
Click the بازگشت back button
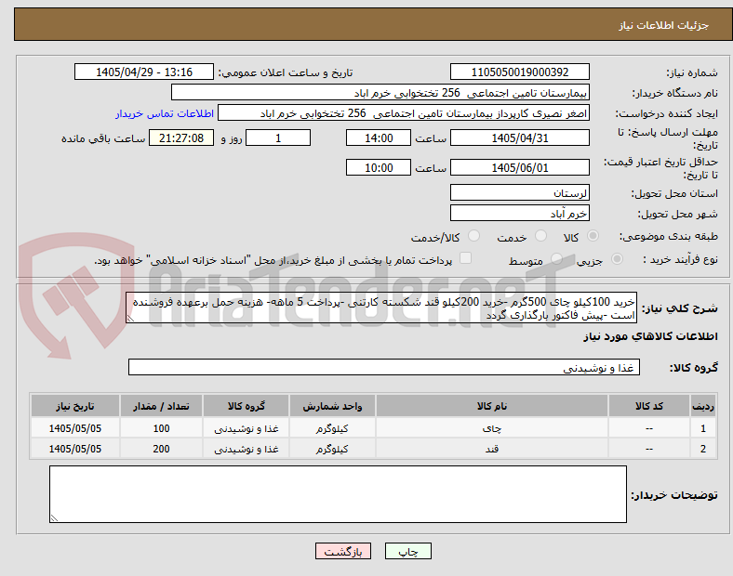(x=343, y=551)
